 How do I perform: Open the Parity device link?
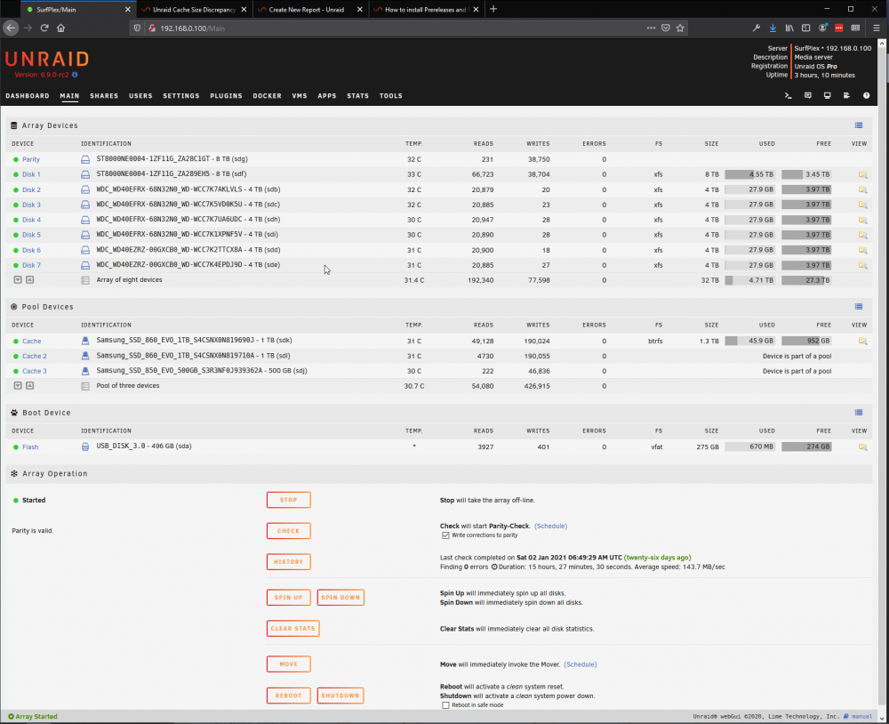(x=31, y=159)
